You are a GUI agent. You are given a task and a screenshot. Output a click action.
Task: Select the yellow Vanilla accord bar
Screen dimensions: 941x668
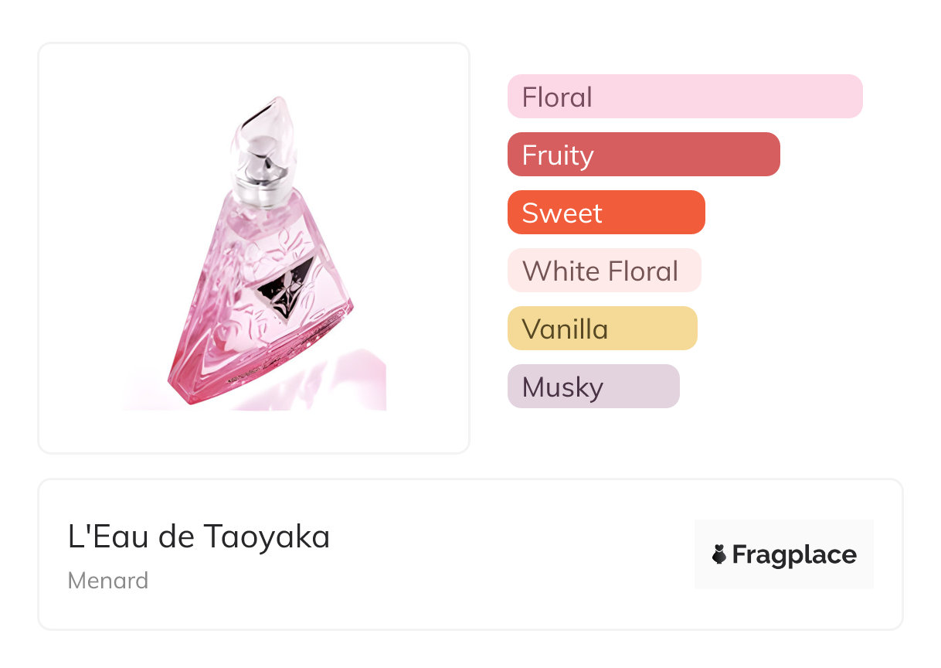tap(603, 329)
